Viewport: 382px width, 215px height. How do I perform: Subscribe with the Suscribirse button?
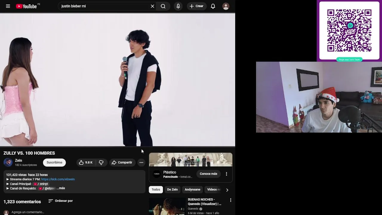click(54, 162)
